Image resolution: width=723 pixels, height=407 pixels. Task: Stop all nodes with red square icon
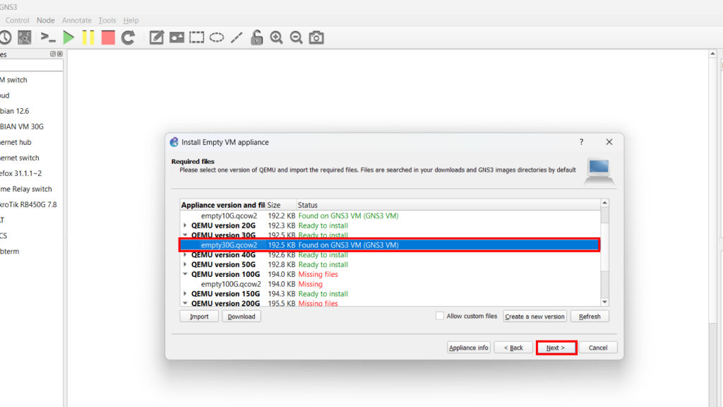click(108, 37)
